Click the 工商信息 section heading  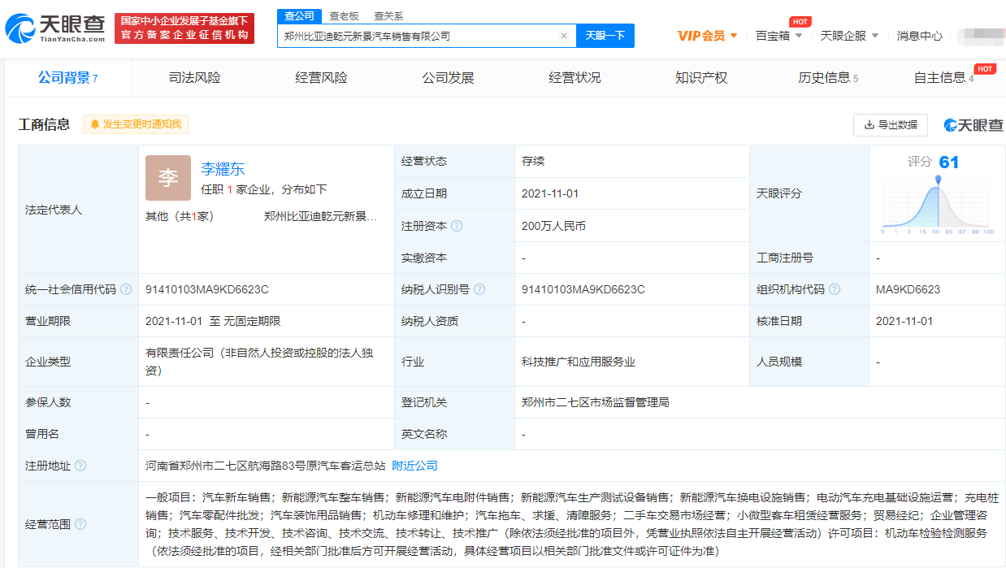[x=44, y=124]
